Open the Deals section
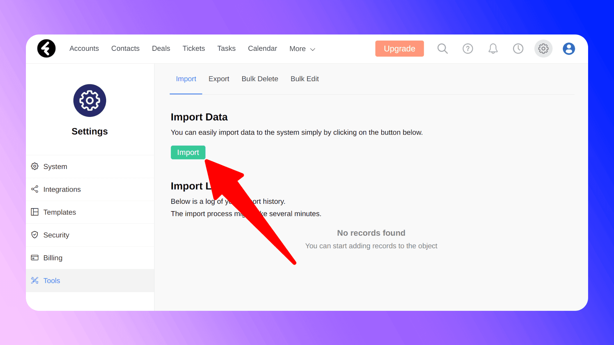614x345 pixels. coord(161,49)
